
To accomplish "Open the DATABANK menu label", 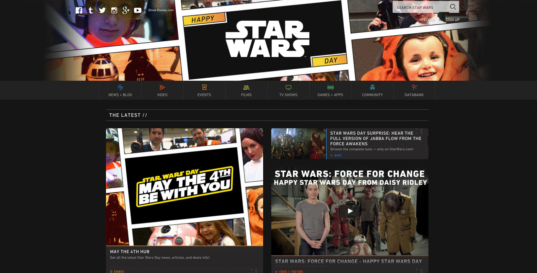I will 414,95.
